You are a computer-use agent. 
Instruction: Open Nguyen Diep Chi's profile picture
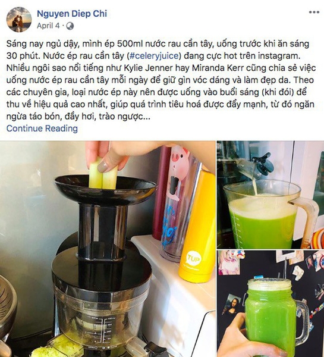(x=19, y=20)
